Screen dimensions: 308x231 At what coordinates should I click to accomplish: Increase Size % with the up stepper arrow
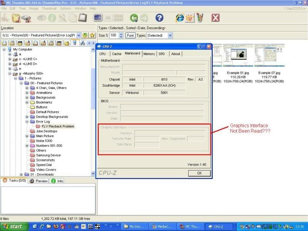click(121, 34)
